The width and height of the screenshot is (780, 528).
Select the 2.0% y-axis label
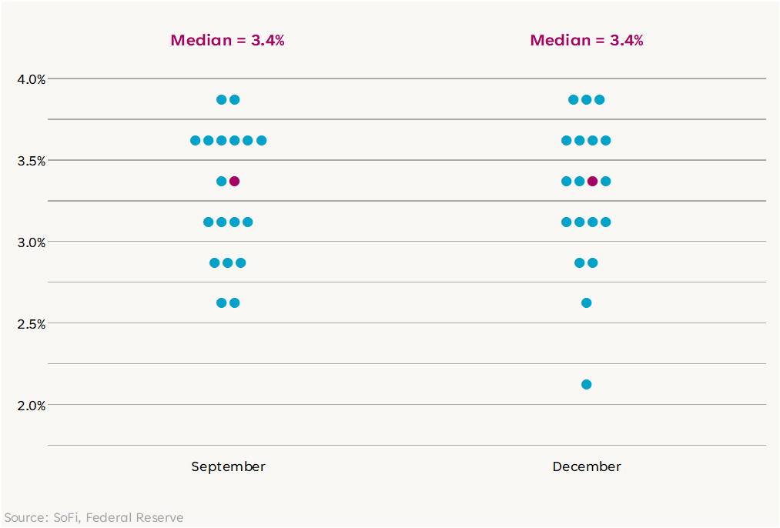pyautogui.click(x=32, y=405)
